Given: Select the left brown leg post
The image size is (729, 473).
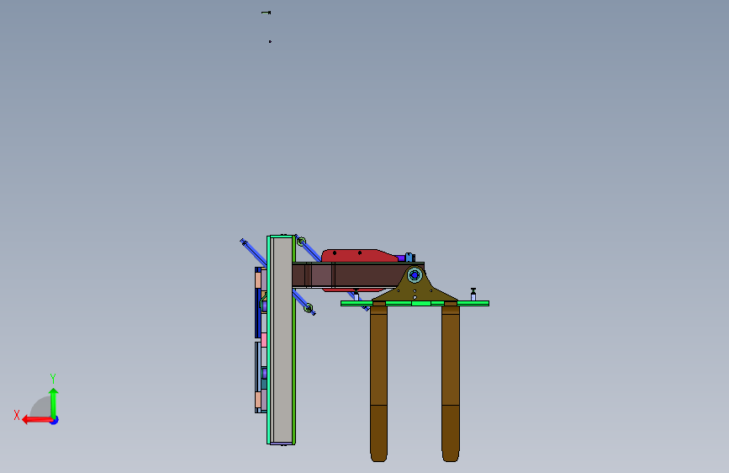Looking at the screenshot, I should [x=379, y=382].
